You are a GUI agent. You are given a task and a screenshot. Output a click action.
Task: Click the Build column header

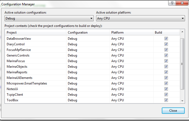(166, 33)
